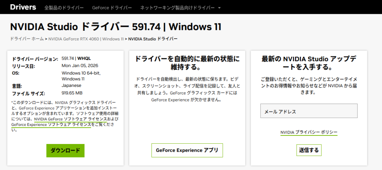382x170 pixels.
Task: Click the ドライバーを自動的に最新の状態に維持する heading
Action: point(187,63)
